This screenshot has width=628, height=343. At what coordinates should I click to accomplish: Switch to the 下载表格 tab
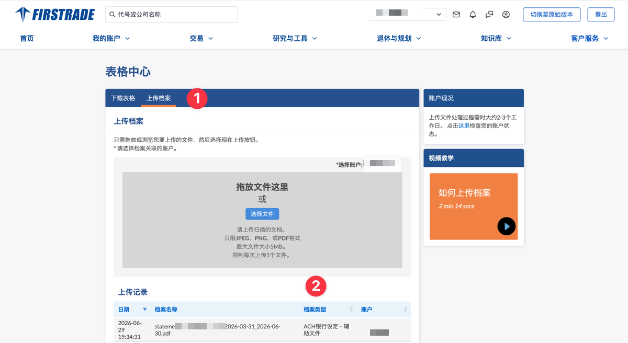click(x=123, y=98)
